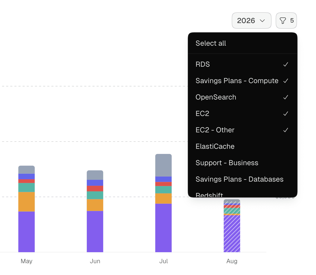Click the teal segment of Jun bar

95,195
